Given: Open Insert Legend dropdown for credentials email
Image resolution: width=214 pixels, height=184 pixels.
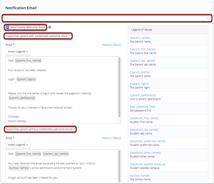Looking at the screenshot, I should coord(18,51).
